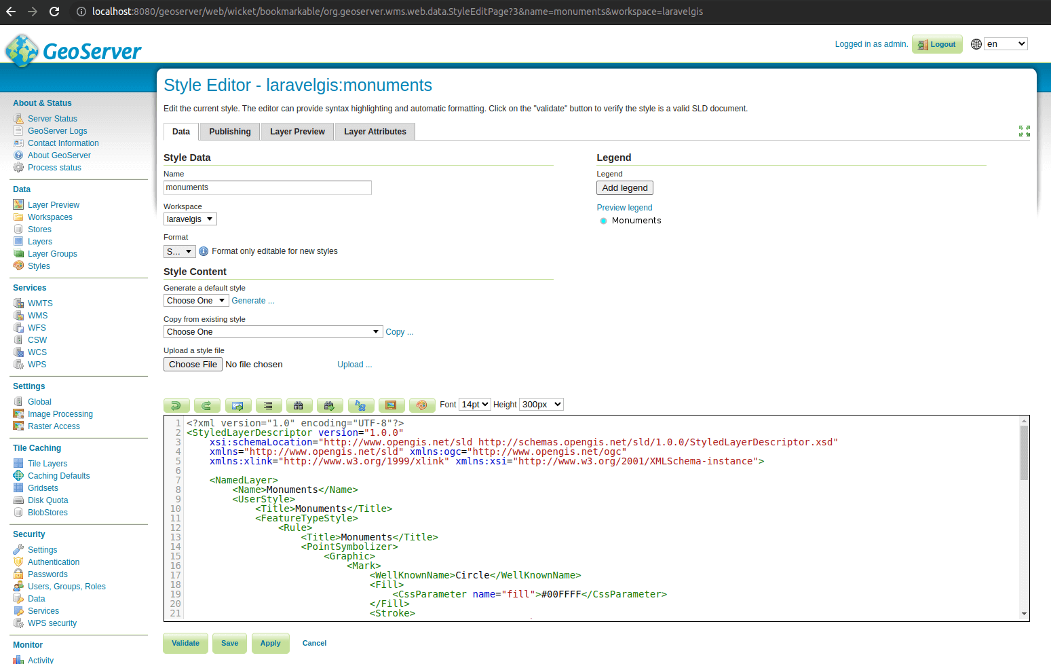Click the Add legend button
1051x664 pixels.
[625, 188]
